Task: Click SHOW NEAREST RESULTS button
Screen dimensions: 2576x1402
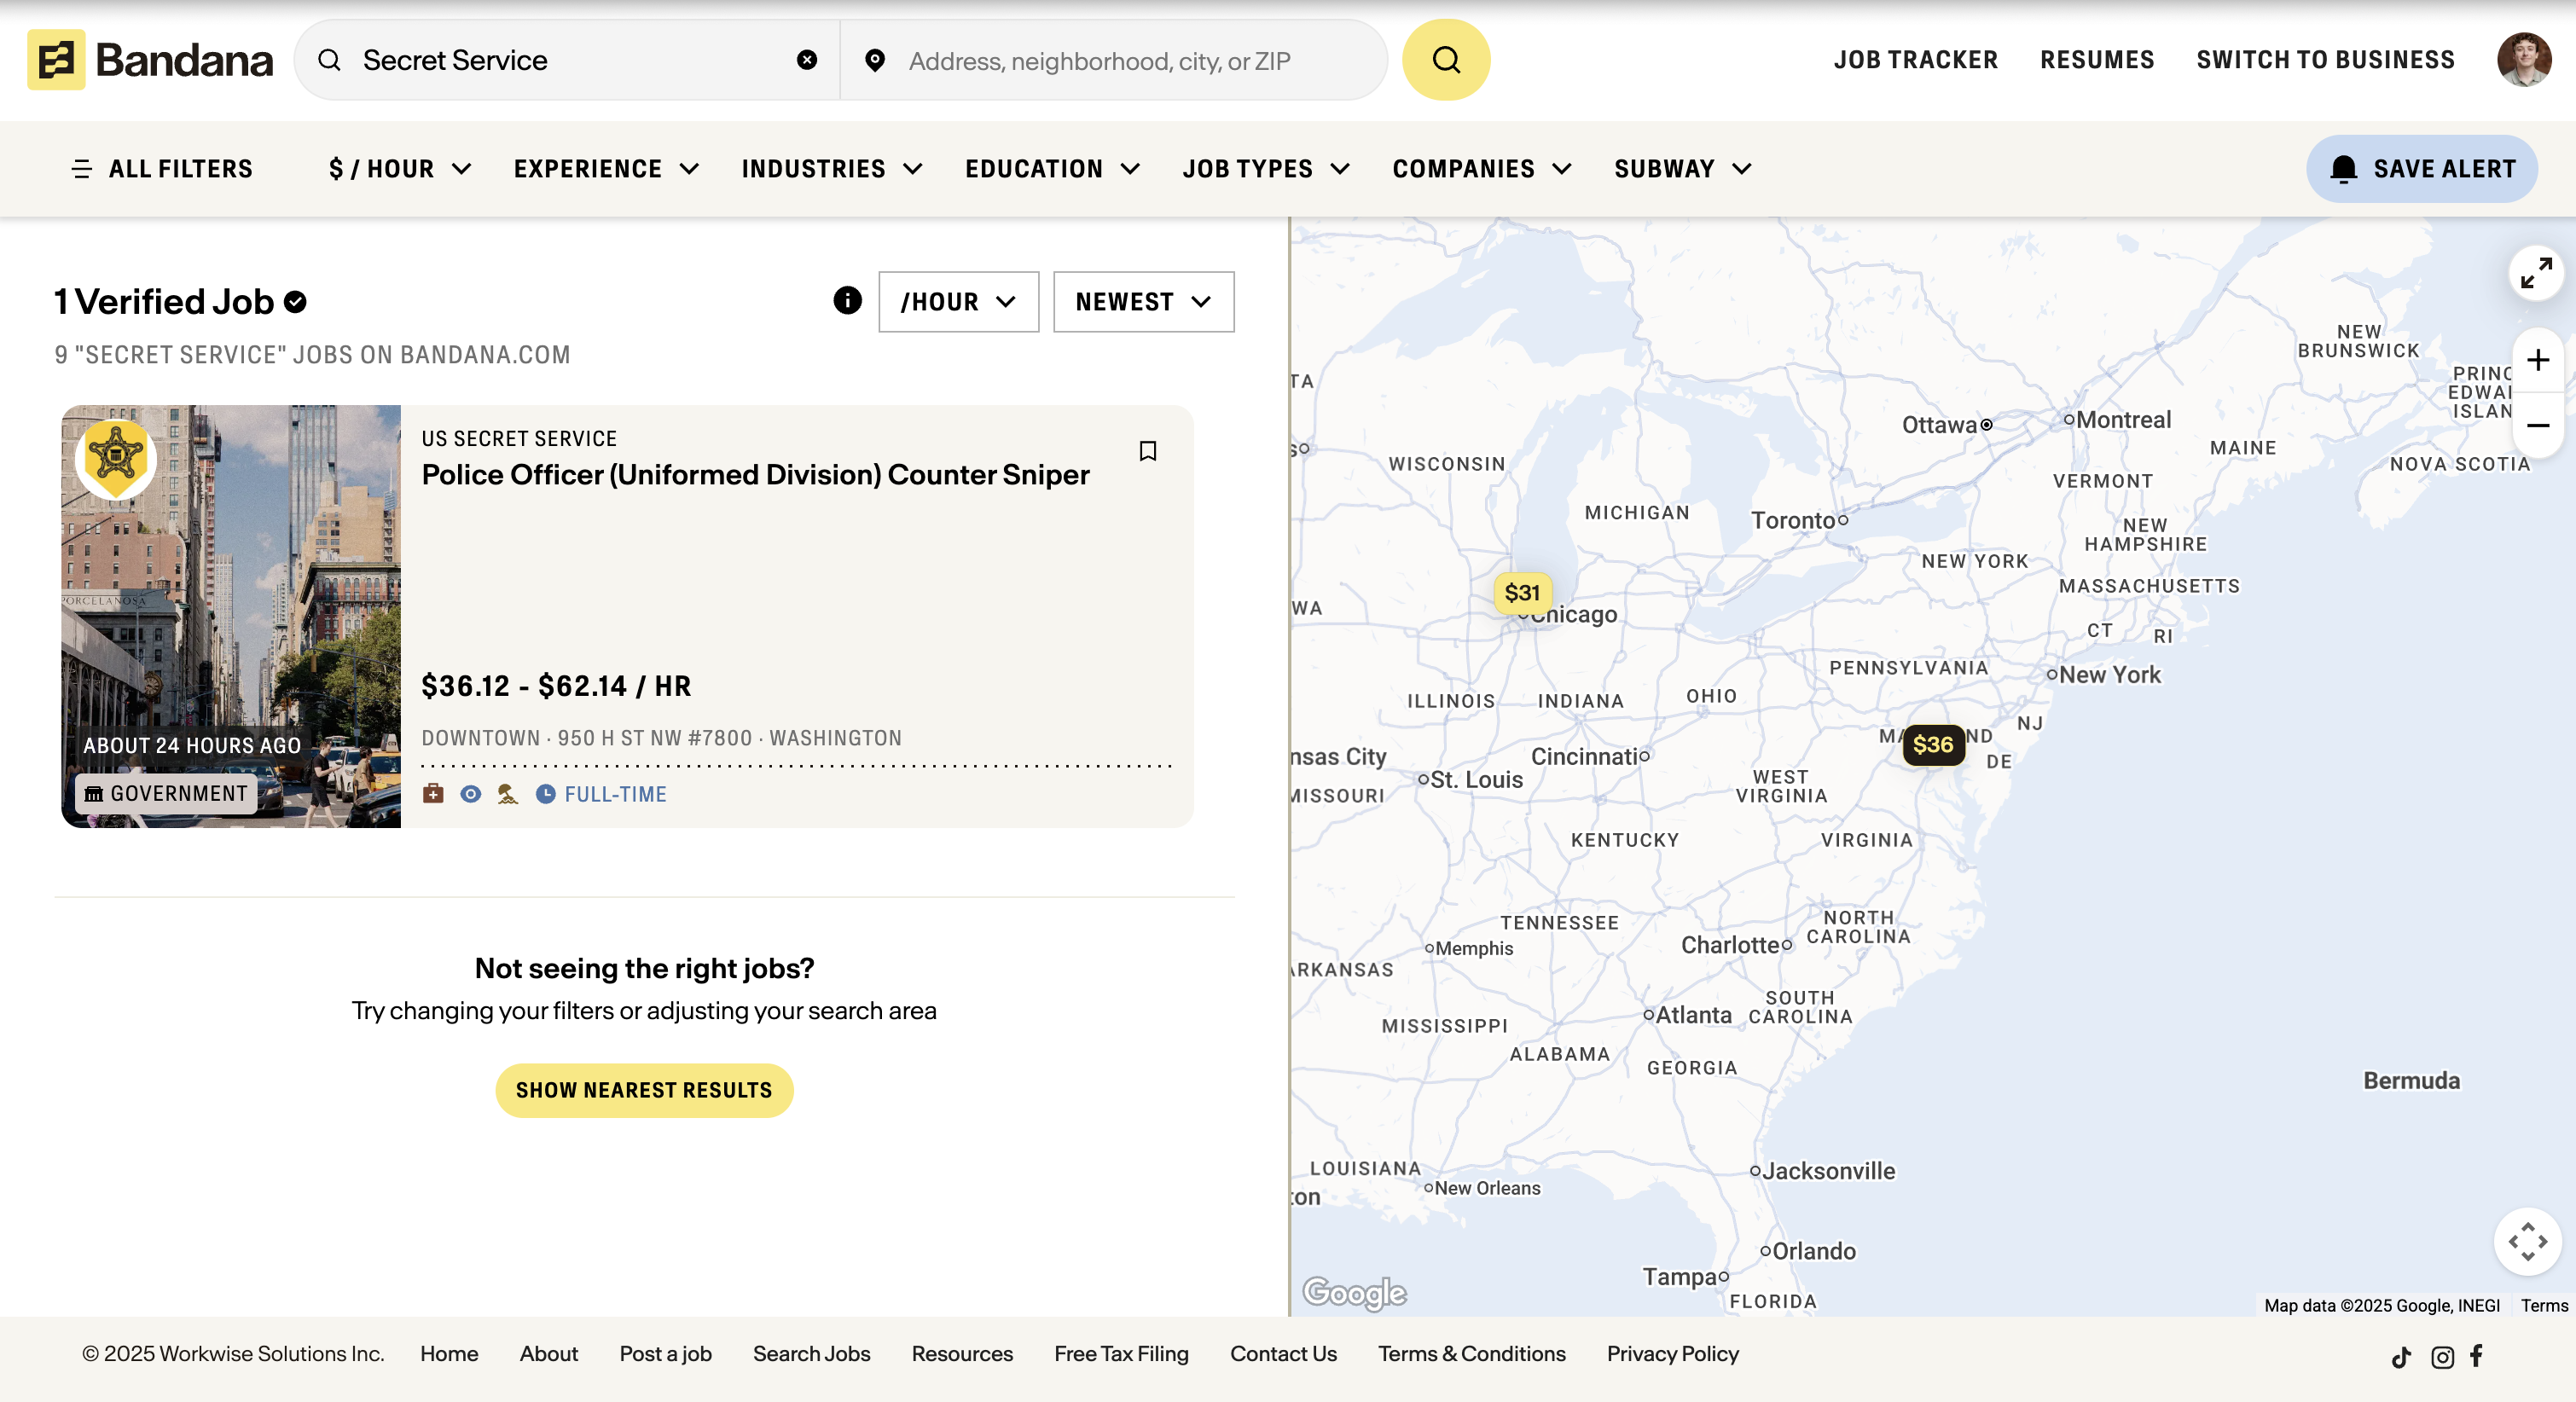Action: (644, 1090)
